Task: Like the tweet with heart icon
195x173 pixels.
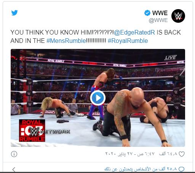Action: coord(182,154)
